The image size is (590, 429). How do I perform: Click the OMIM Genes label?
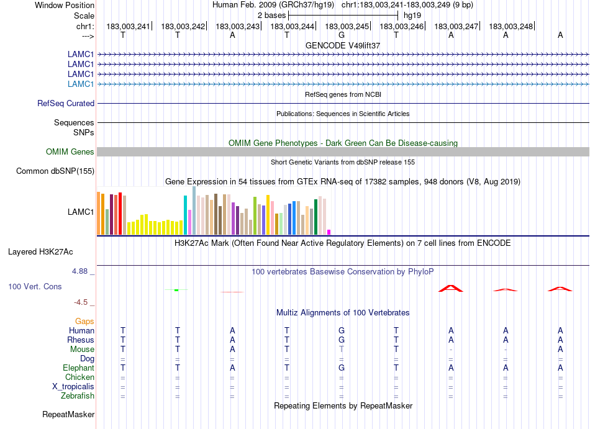(70, 152)
